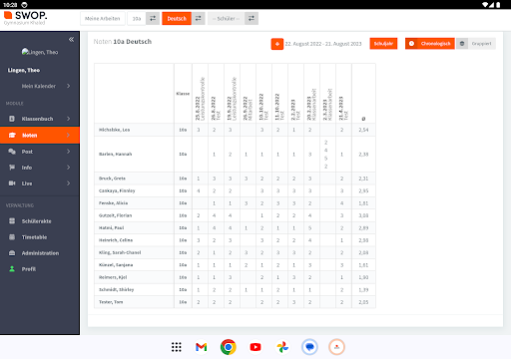Viewport: 511px width, 359px height.
Task: Click the Schuljahr button
Action: (383, 44)
